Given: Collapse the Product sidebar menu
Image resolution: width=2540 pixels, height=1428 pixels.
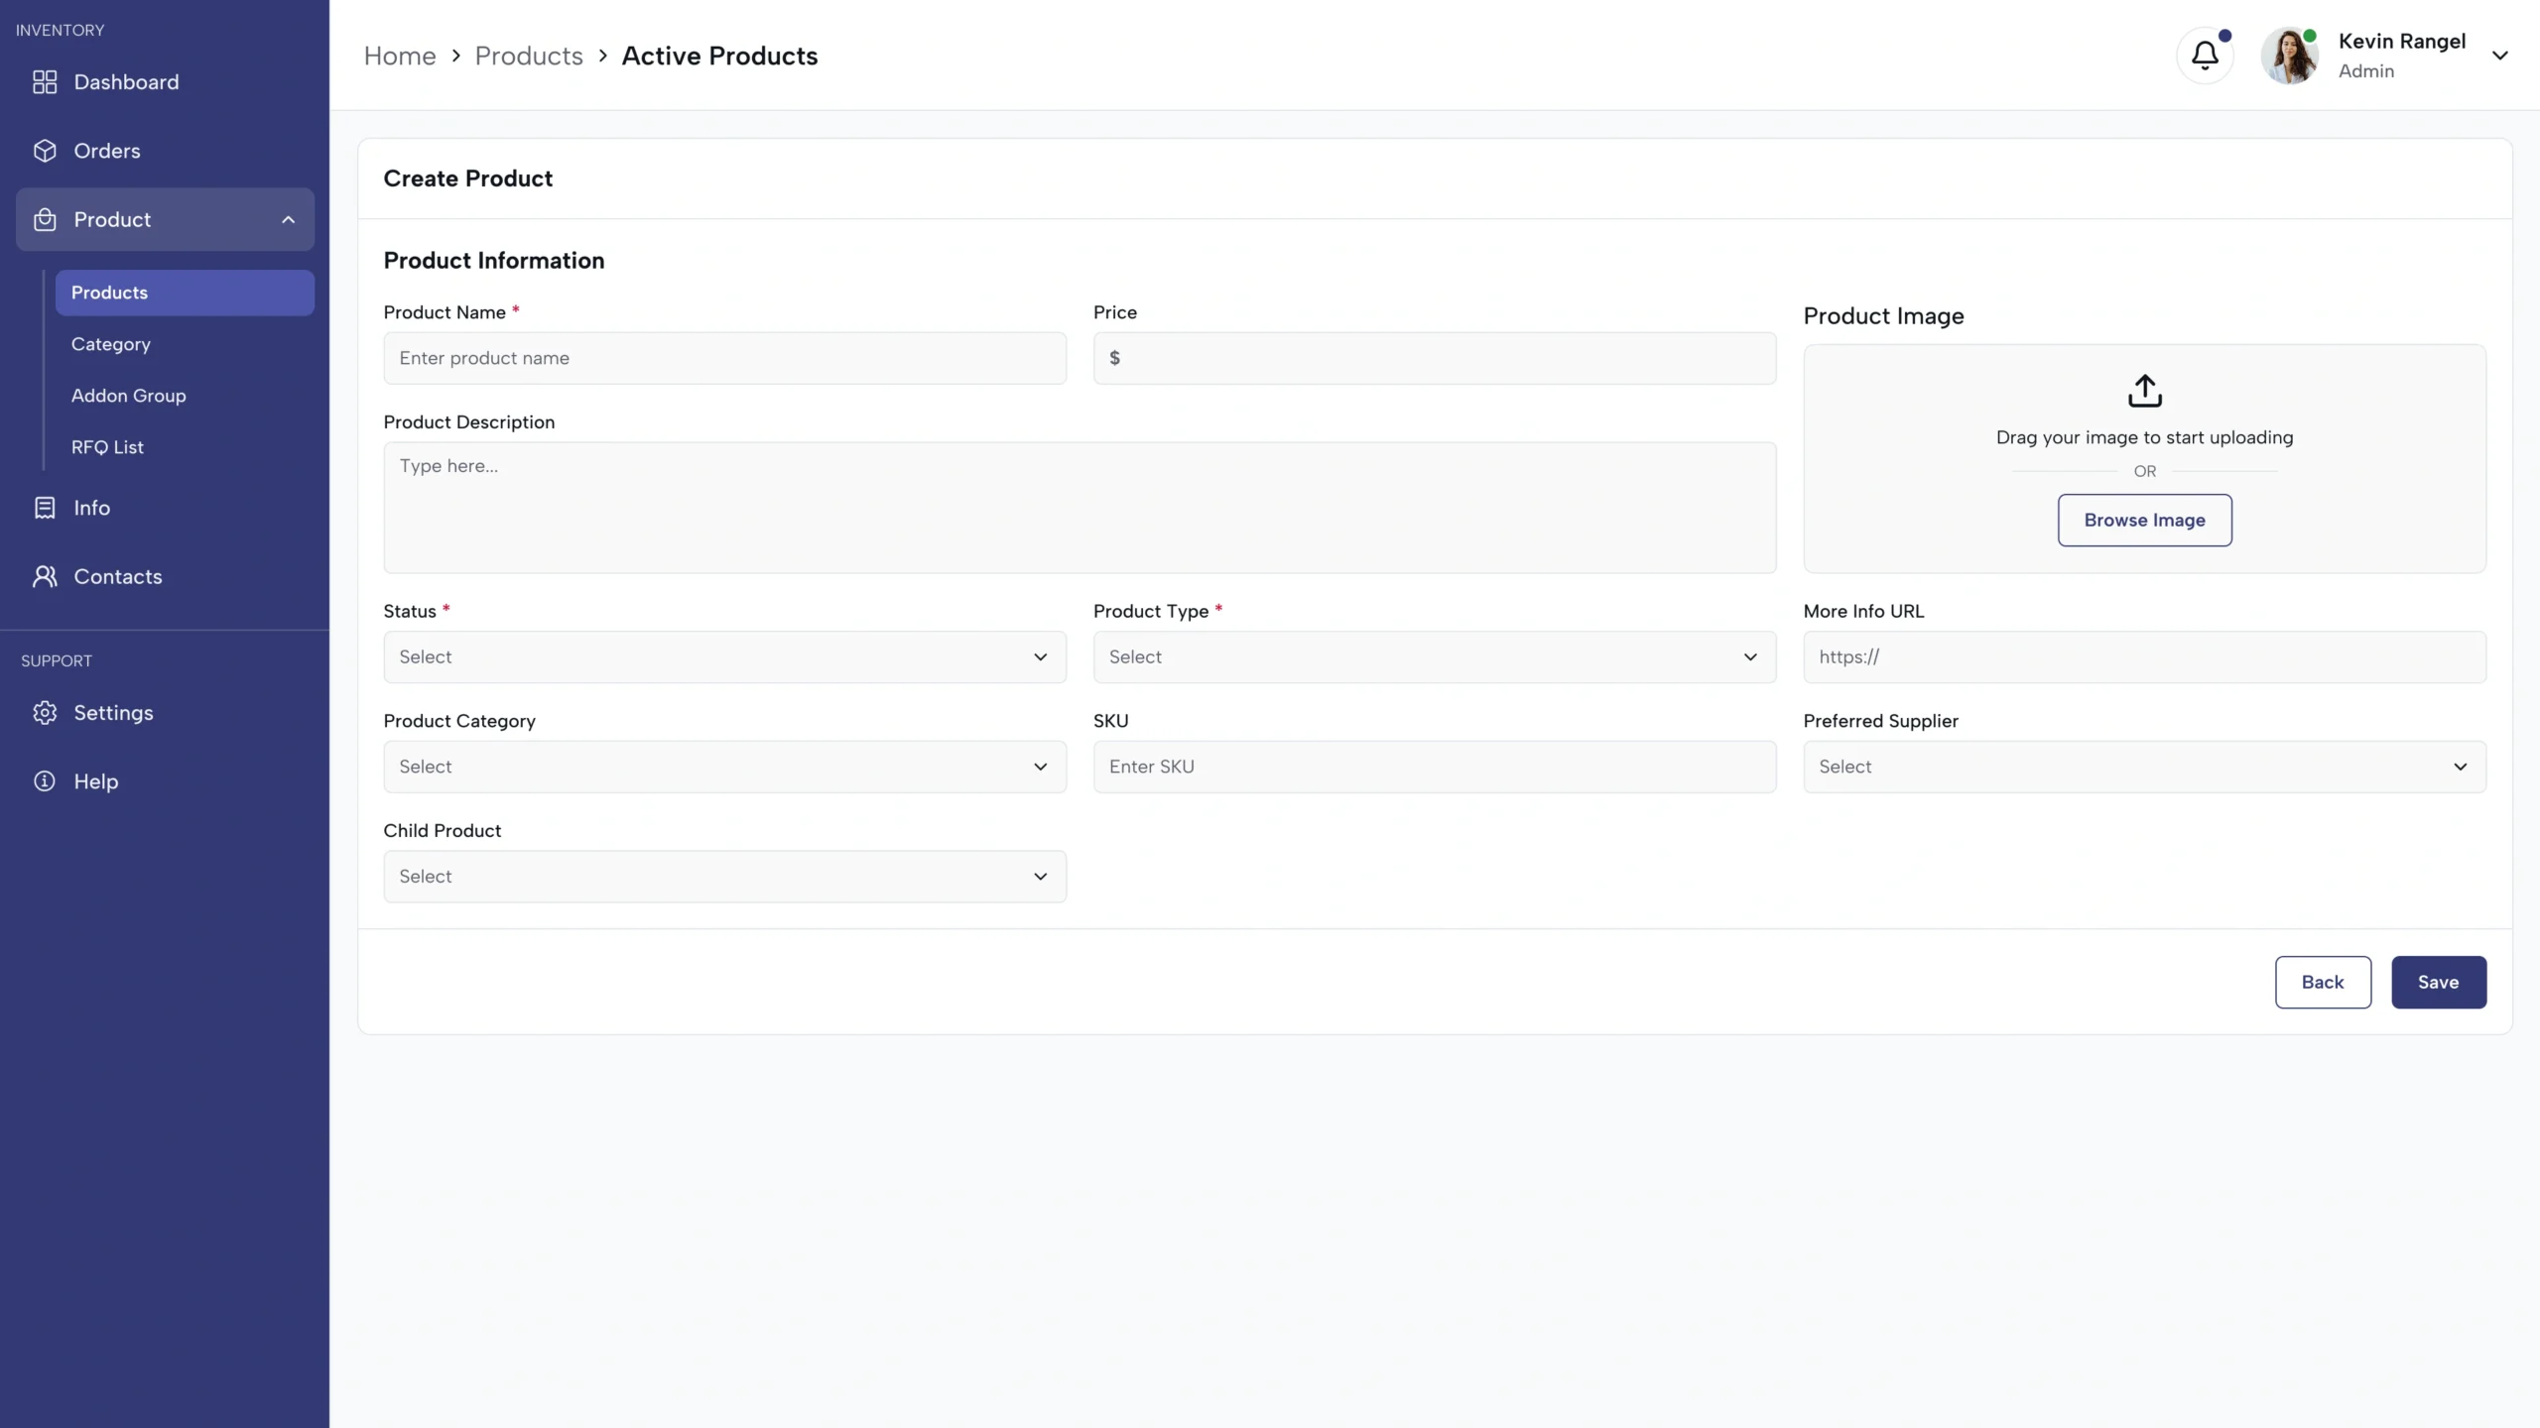Looking at the screenshot, I should [x=288, y=220].
